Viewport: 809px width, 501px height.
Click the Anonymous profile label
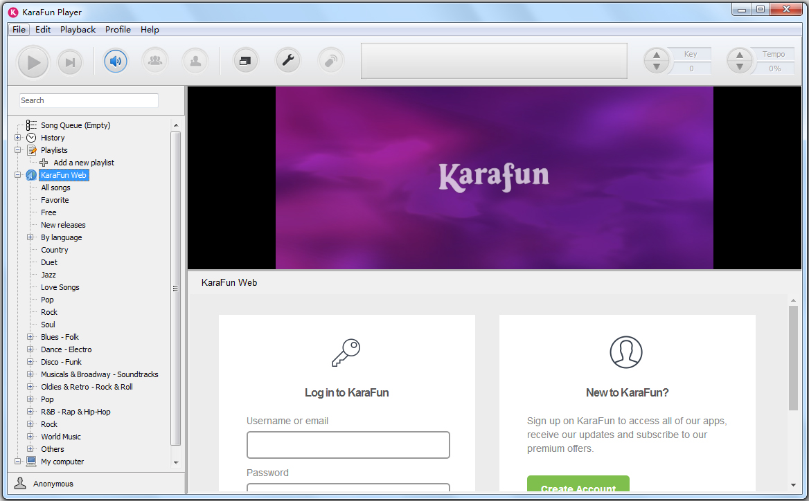53,484
